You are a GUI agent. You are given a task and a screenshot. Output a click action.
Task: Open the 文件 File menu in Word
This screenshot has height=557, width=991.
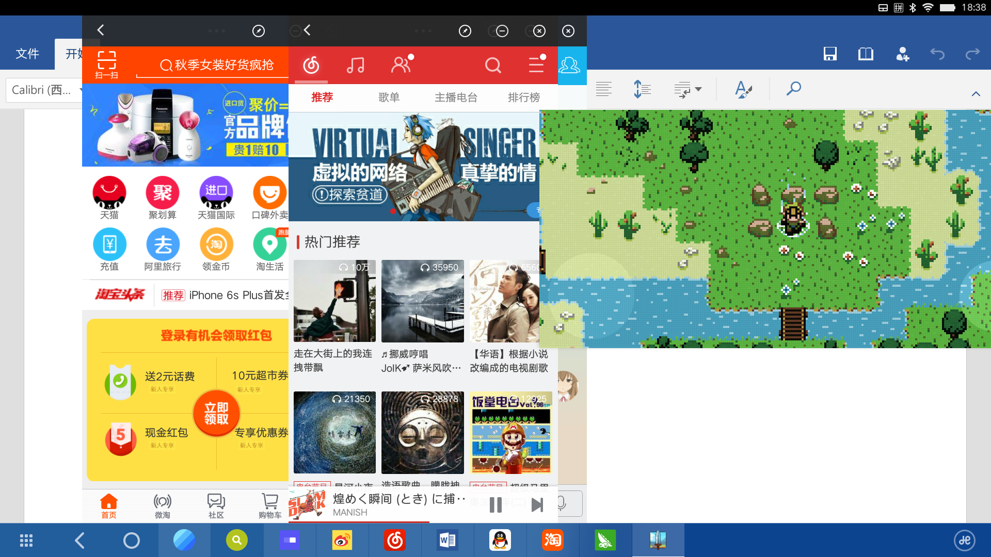27,54
